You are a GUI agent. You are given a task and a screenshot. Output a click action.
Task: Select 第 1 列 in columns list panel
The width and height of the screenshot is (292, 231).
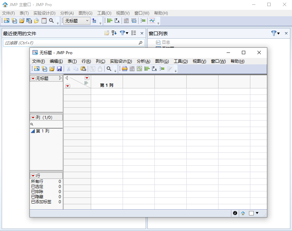(43, 131)
